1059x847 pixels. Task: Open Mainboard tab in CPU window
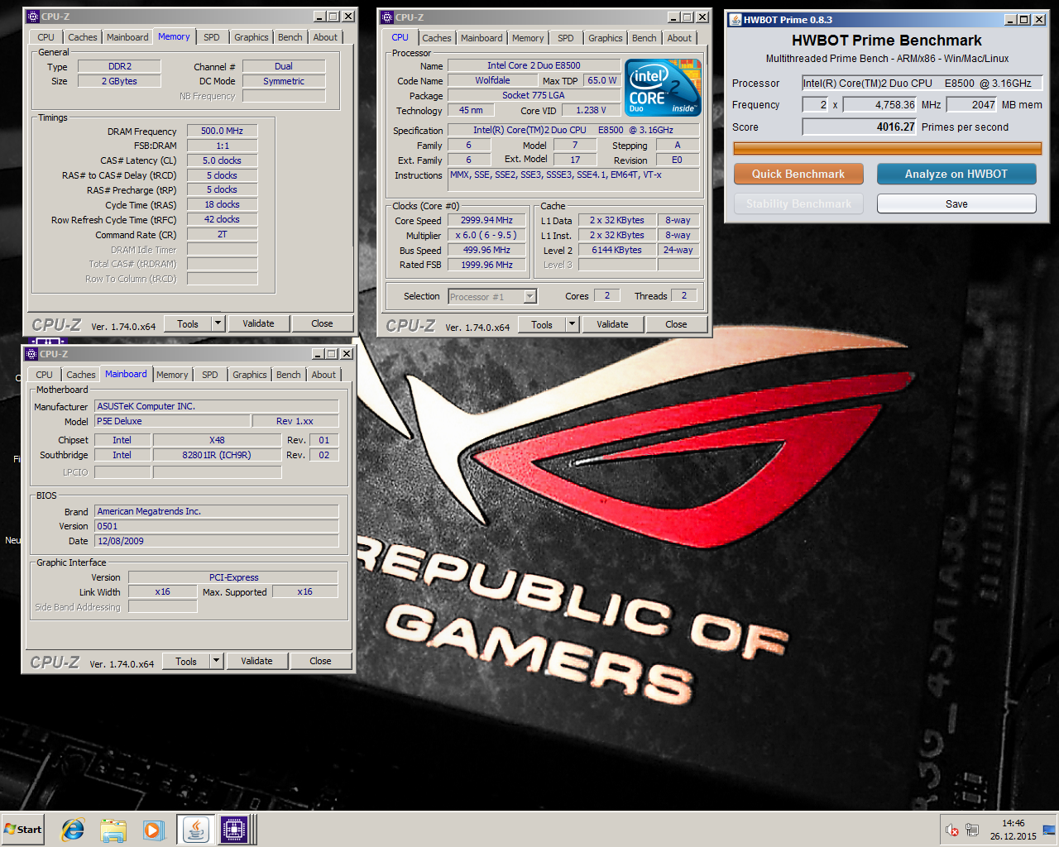[482, 38]
